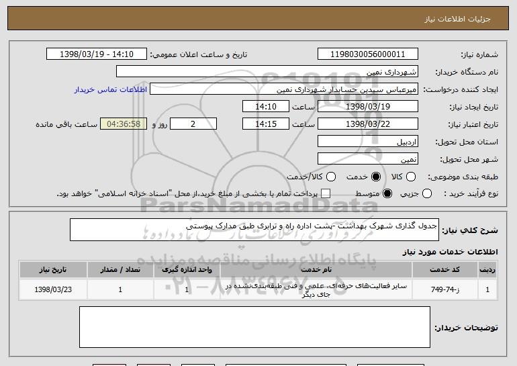The image size is (517, 366).
Task: Choose the متوسط purchase process option
Action: 387,193
